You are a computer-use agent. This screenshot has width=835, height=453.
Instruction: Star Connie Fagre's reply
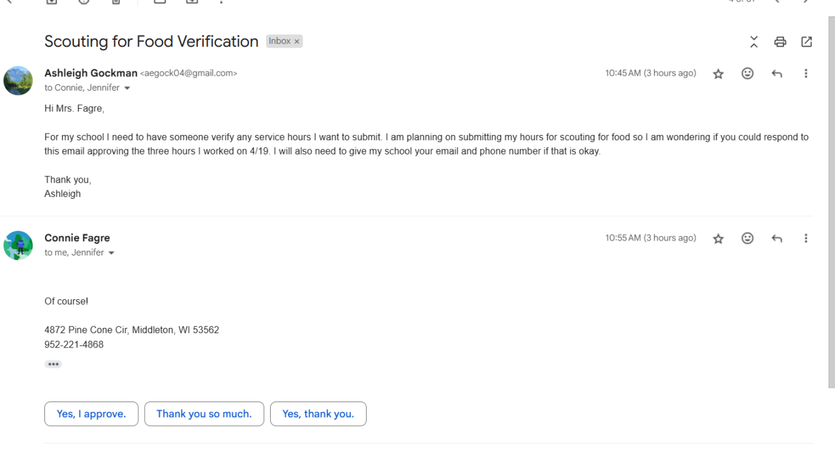tap(718, 239)
